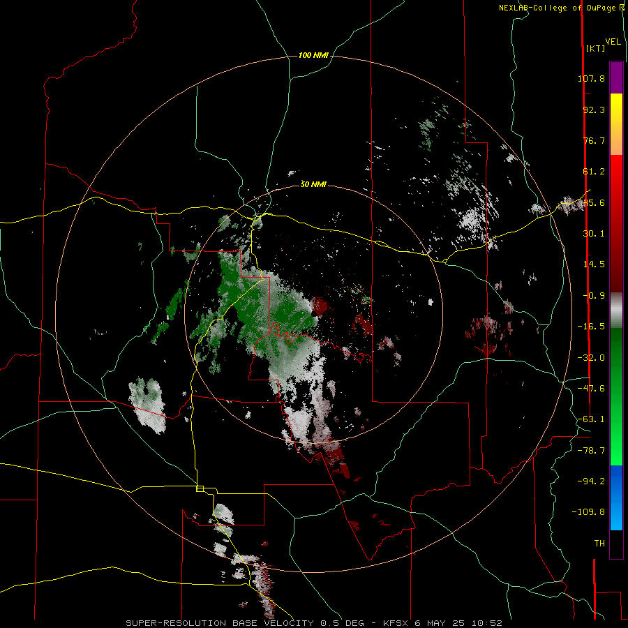Viewport: 628px width, 628px height.
Task: Select the -78.7 legend value
Action: click(591, 451)
